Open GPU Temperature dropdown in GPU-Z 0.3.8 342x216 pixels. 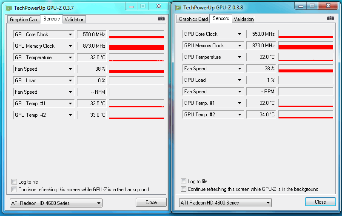pyautogui.click(x=213, y=57)
